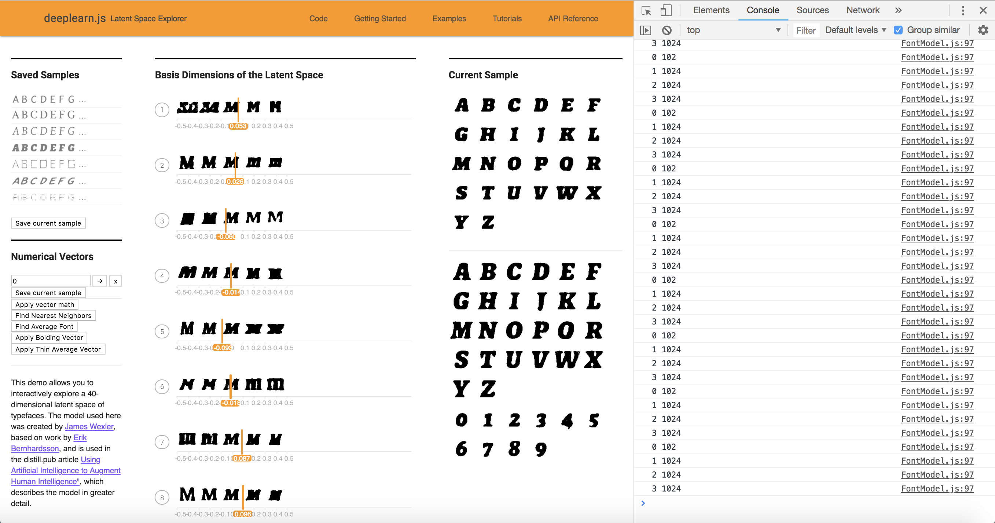Open the topmost FontModel.js:97 source link
Image resolution: width=995 pixels, height=523 pixels.
[937, 43]
